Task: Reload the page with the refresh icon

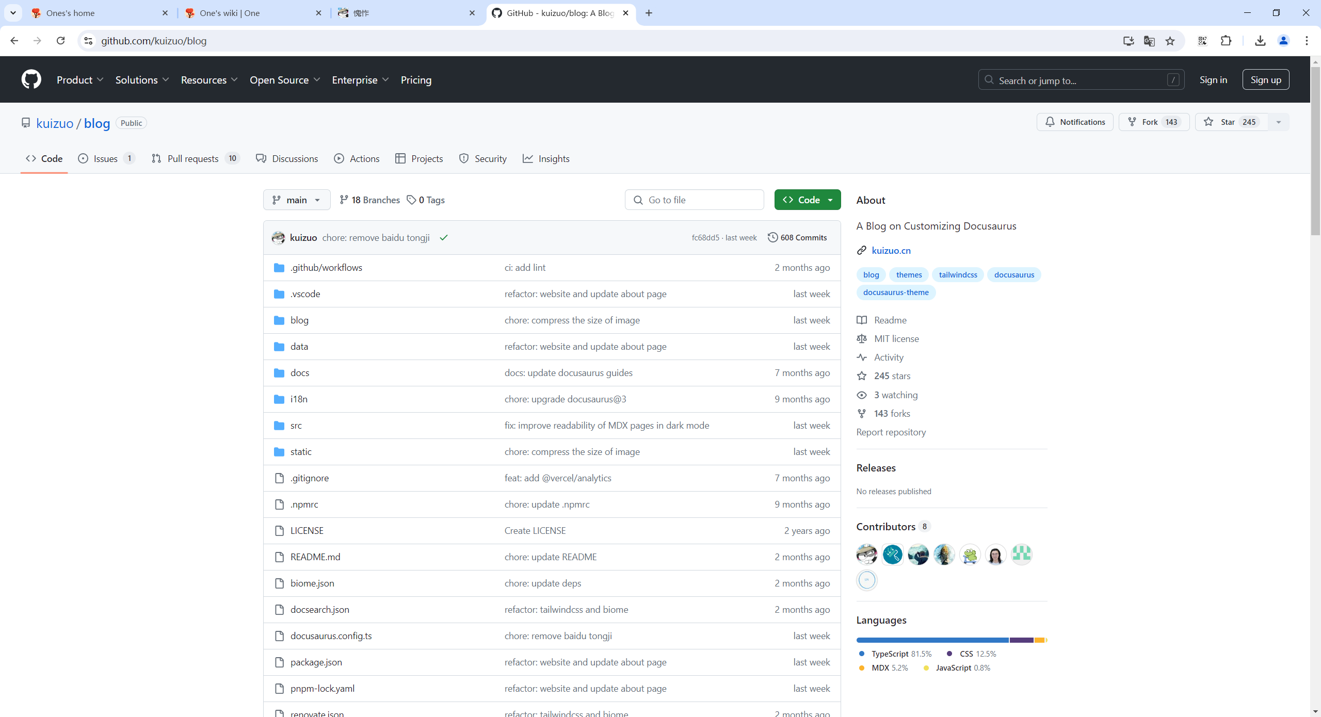Action: point(60,41)
